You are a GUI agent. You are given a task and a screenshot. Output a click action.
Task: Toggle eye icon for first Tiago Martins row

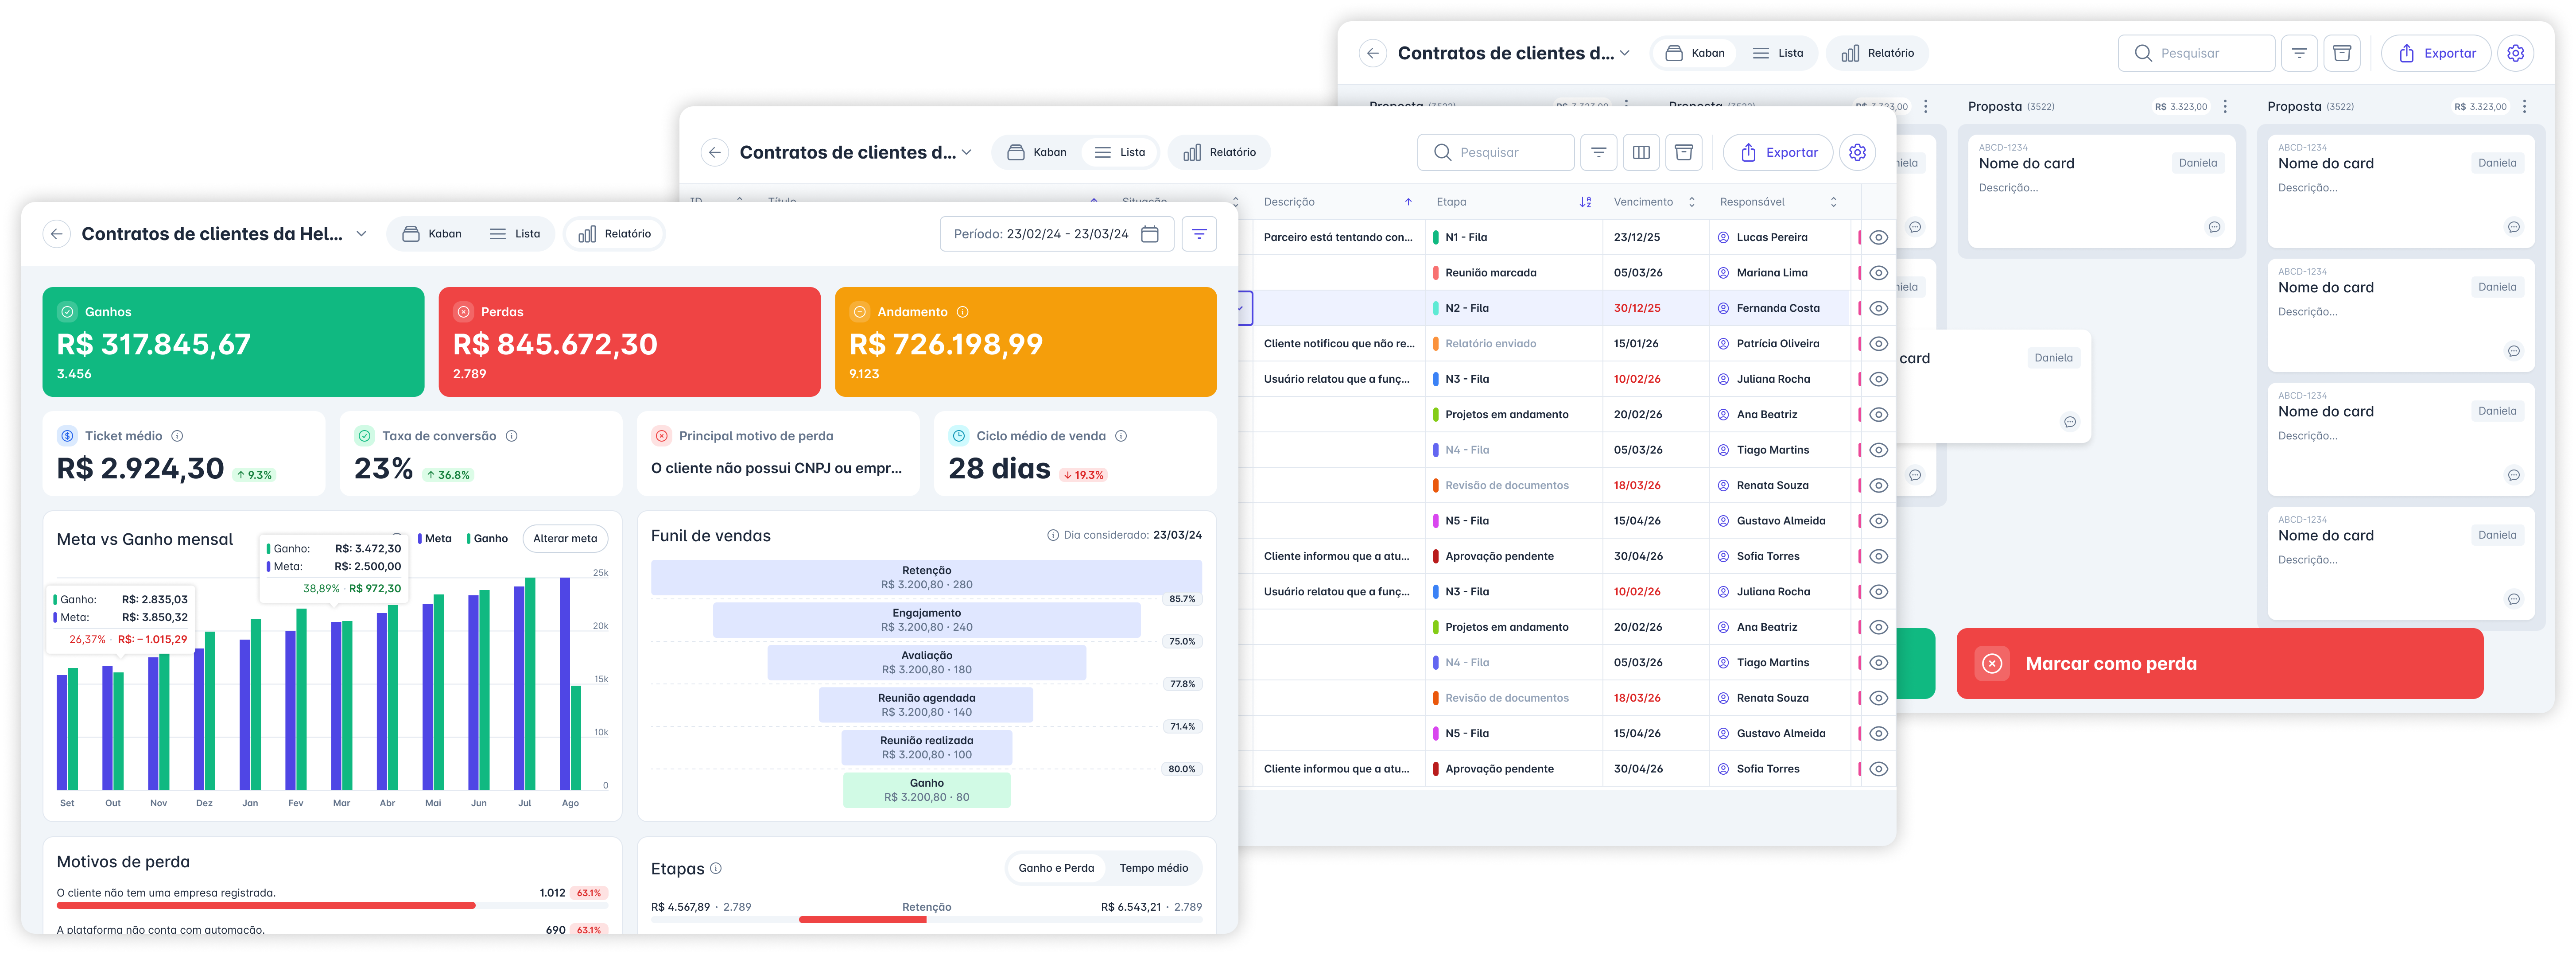(1878, 451)
